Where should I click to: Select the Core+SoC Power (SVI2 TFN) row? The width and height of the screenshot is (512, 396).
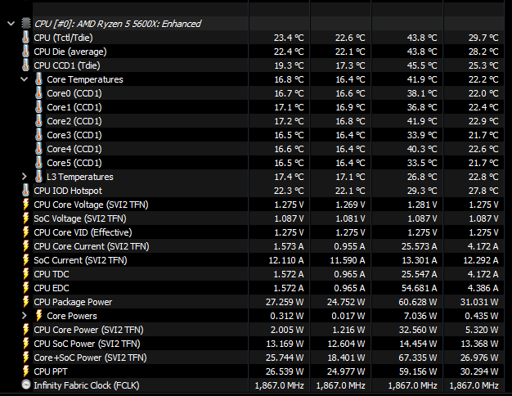click(x=90, y=358)
